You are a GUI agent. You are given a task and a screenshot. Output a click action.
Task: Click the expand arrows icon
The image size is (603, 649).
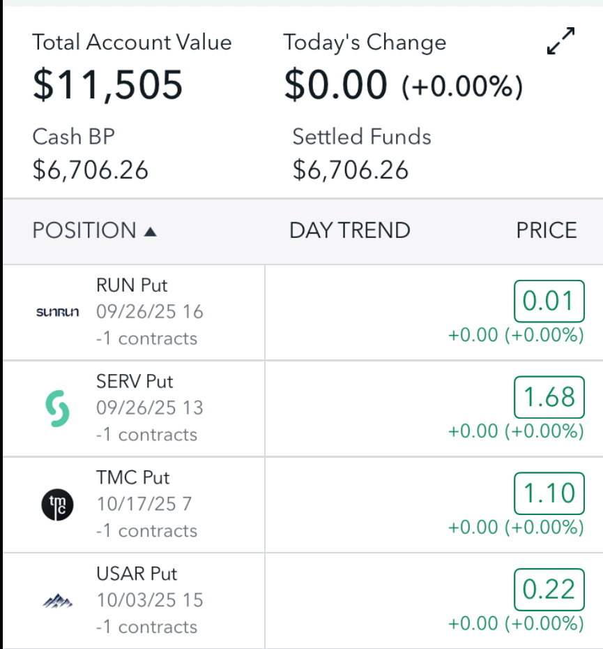tap(560, 42)
